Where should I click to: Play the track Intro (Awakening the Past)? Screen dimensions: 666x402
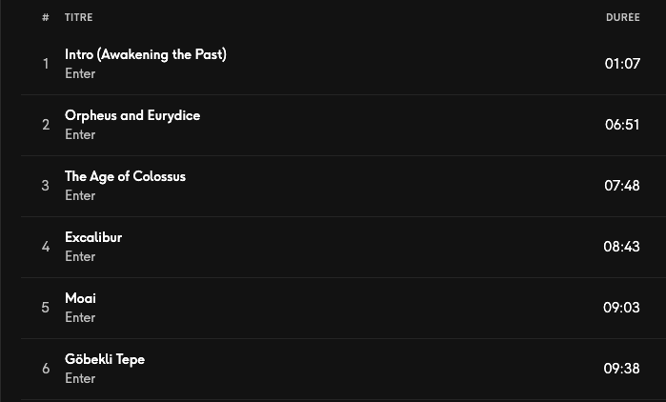tap(145, 54)
